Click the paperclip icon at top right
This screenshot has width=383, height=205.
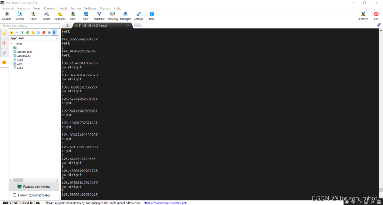pos(379,25)
